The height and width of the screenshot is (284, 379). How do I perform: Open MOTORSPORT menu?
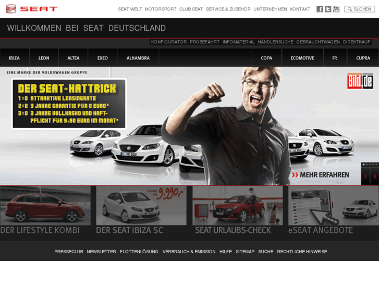click(x=161, y=9)
